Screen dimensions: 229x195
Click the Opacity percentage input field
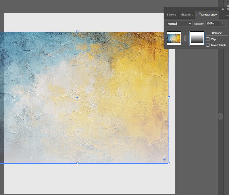point(213,24)
